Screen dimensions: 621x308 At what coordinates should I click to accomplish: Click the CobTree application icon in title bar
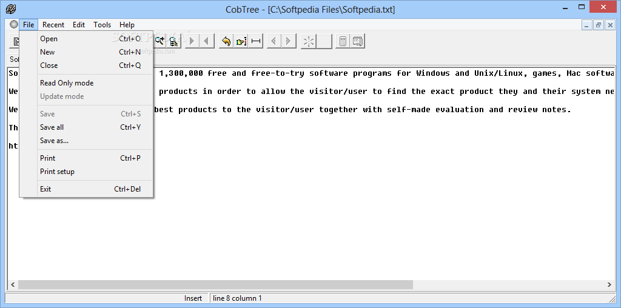click(11, 8)
